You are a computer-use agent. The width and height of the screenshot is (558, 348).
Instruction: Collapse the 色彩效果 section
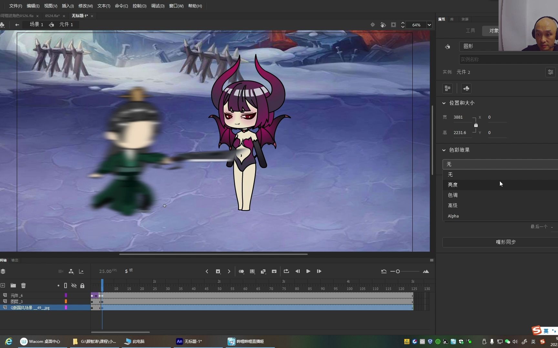click(444, 150)
